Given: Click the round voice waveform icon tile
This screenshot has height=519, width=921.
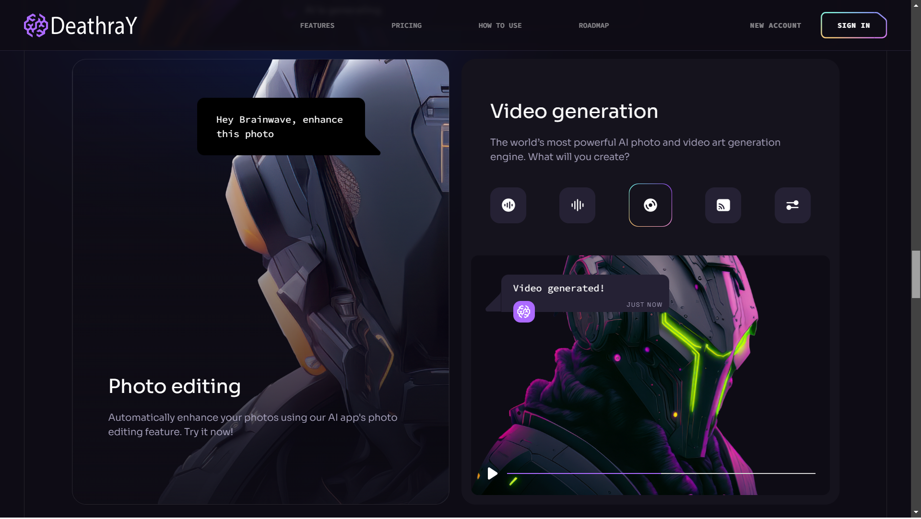Looking at the screenshot, I should (x=508, y=205).
